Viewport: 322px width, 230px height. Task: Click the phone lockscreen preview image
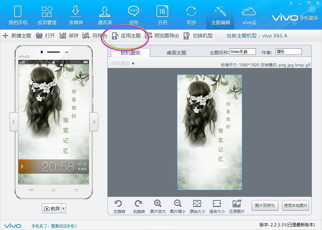point(54,122)
